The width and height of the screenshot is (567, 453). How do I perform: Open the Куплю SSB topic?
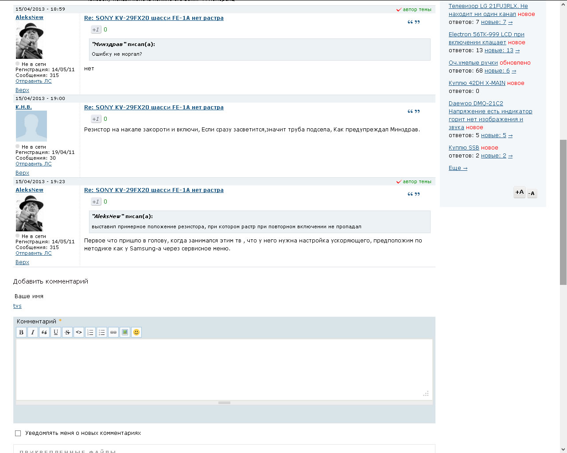[464, 148]
